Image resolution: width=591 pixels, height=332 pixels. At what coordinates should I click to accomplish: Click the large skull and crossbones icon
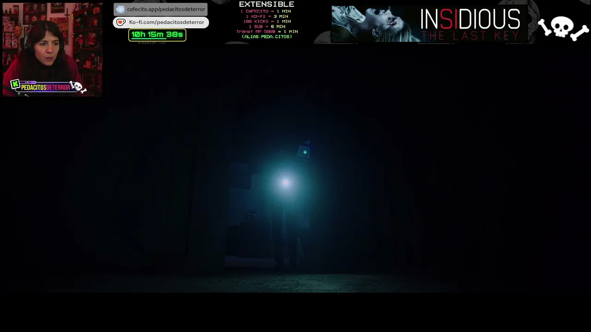563,28
